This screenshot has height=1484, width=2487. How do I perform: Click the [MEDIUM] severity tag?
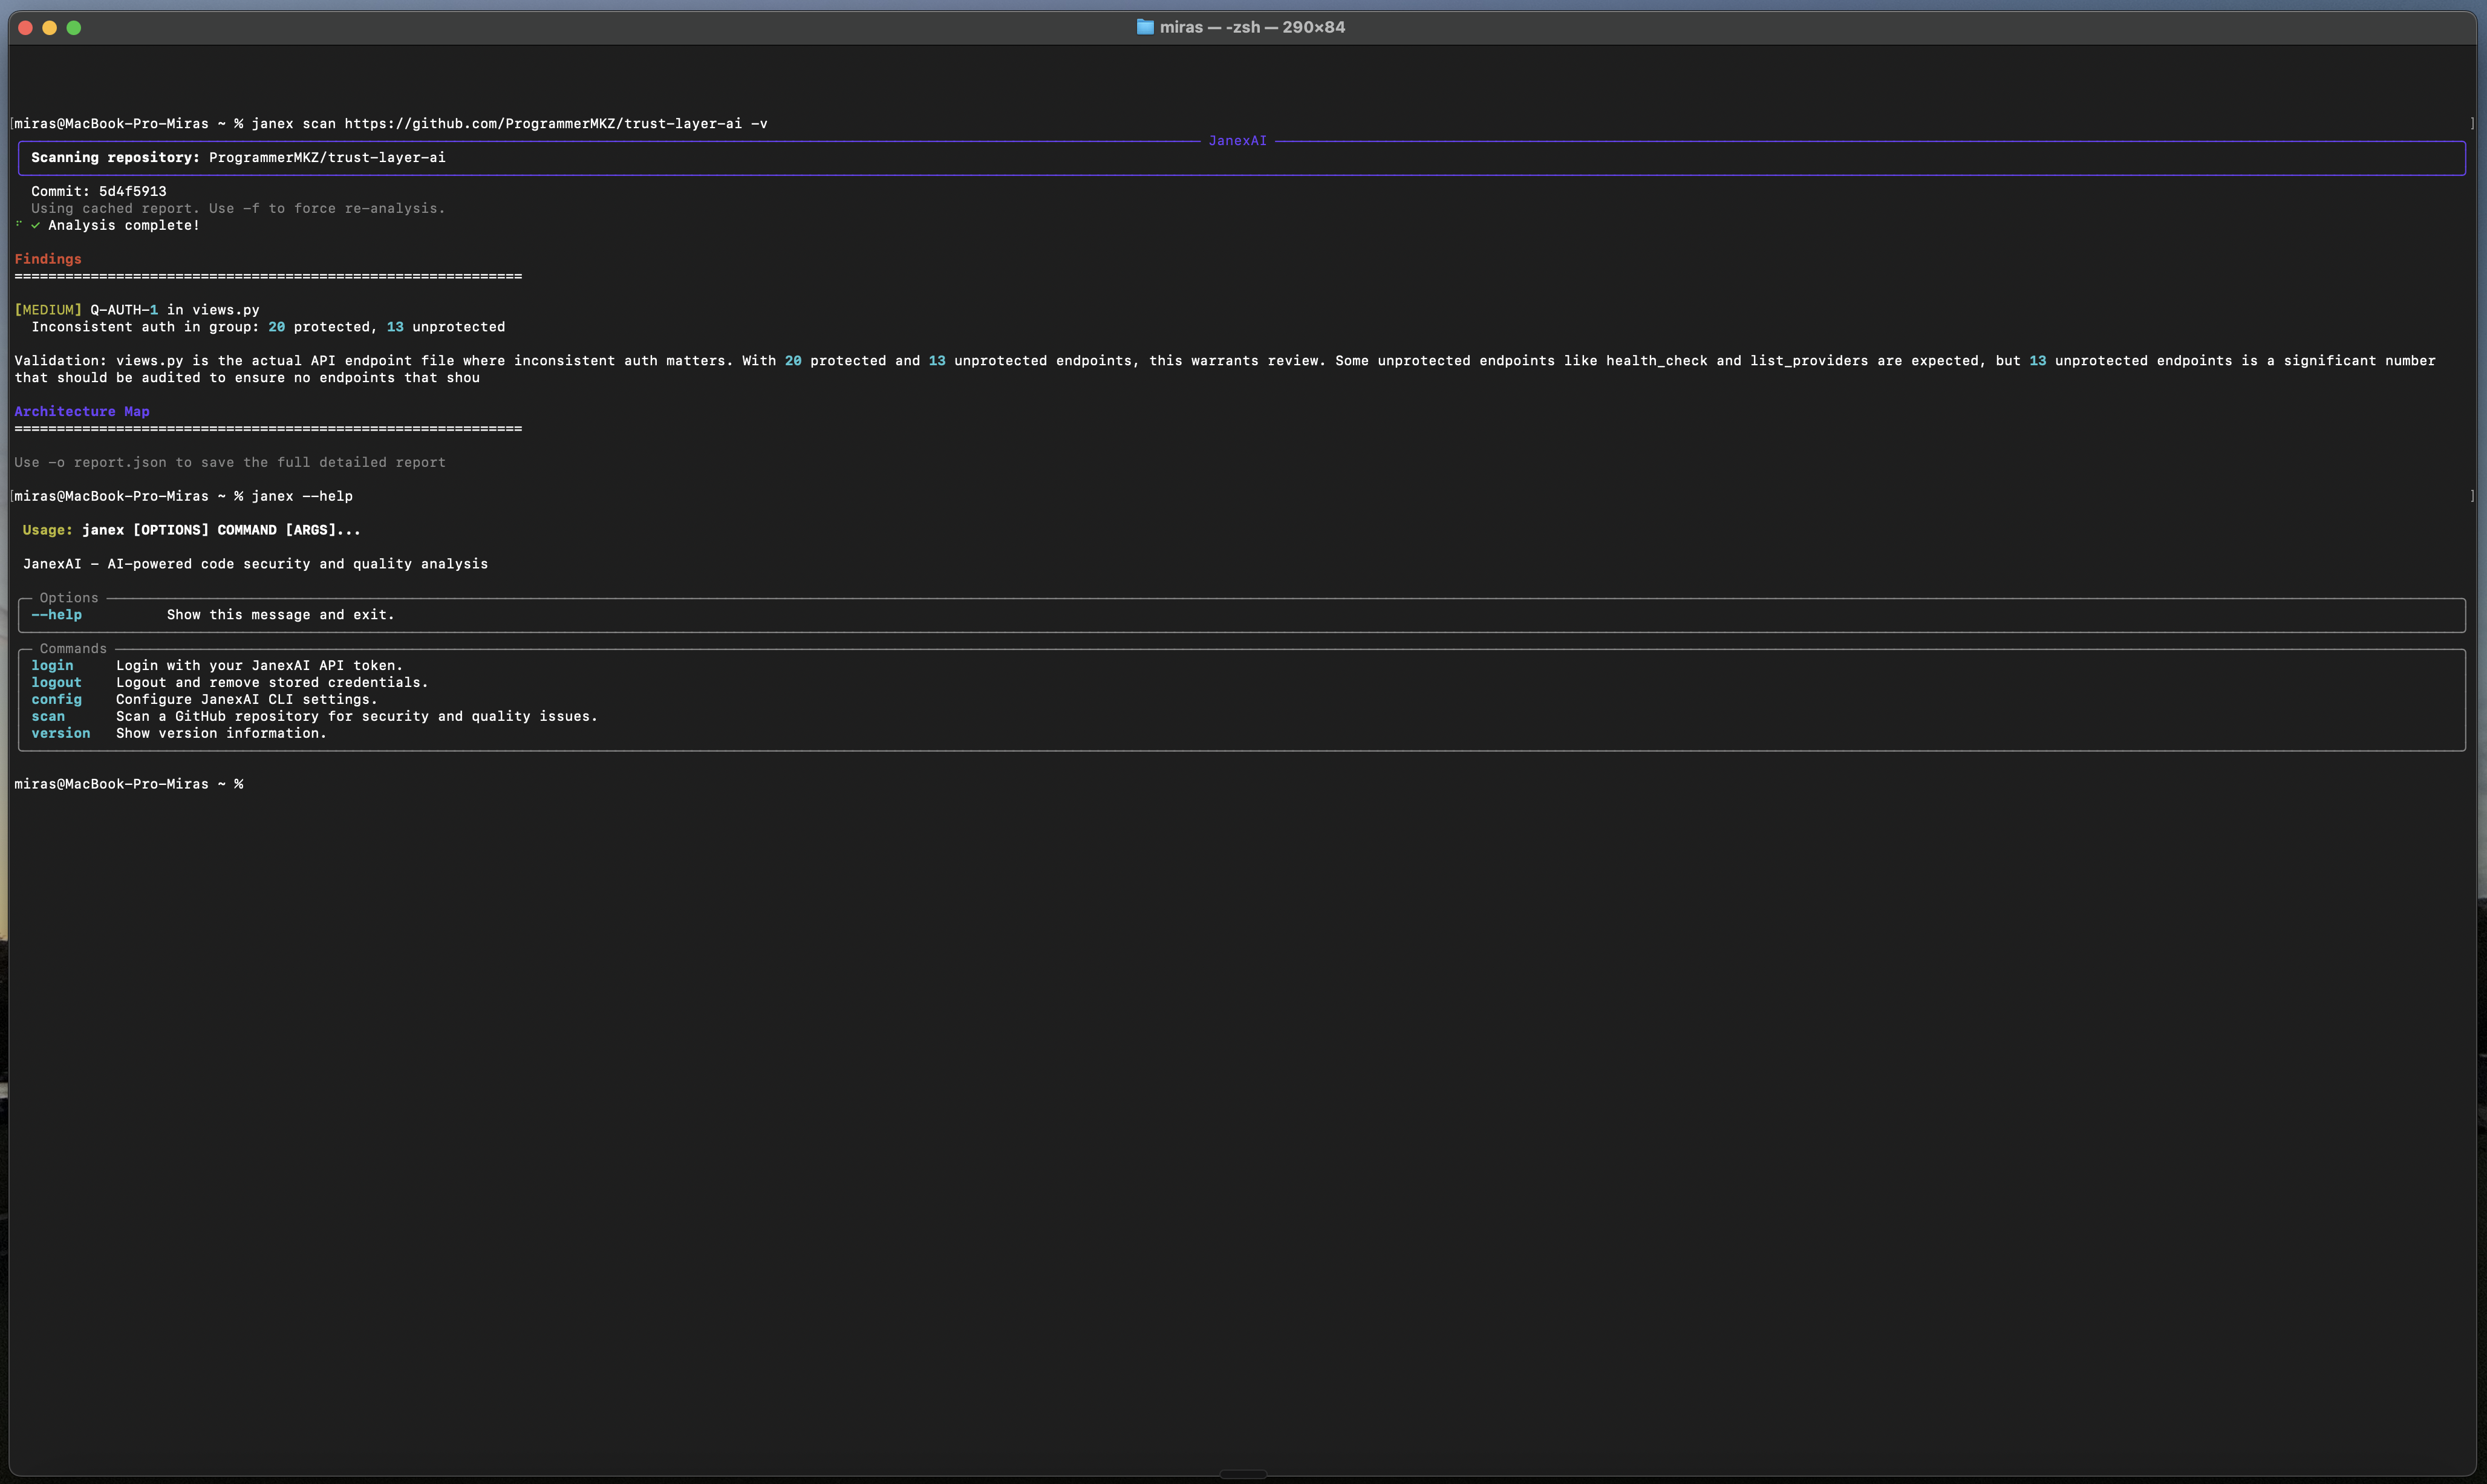pos(48,310)
